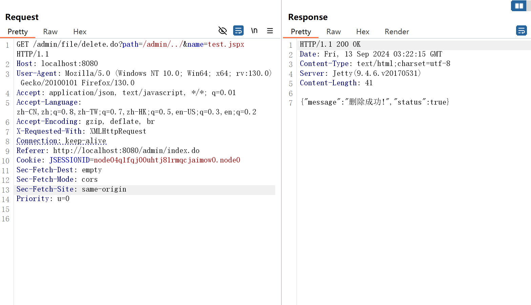This screenshot has width=531, height=305.
Task: Select Response Raw tab
Action: point(334,31)
